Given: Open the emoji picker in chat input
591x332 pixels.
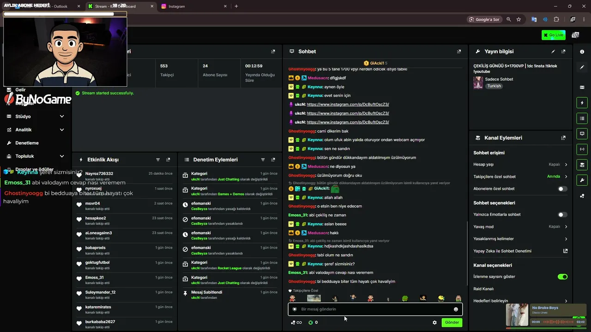Looking at the screenshot, I should 456,309.
